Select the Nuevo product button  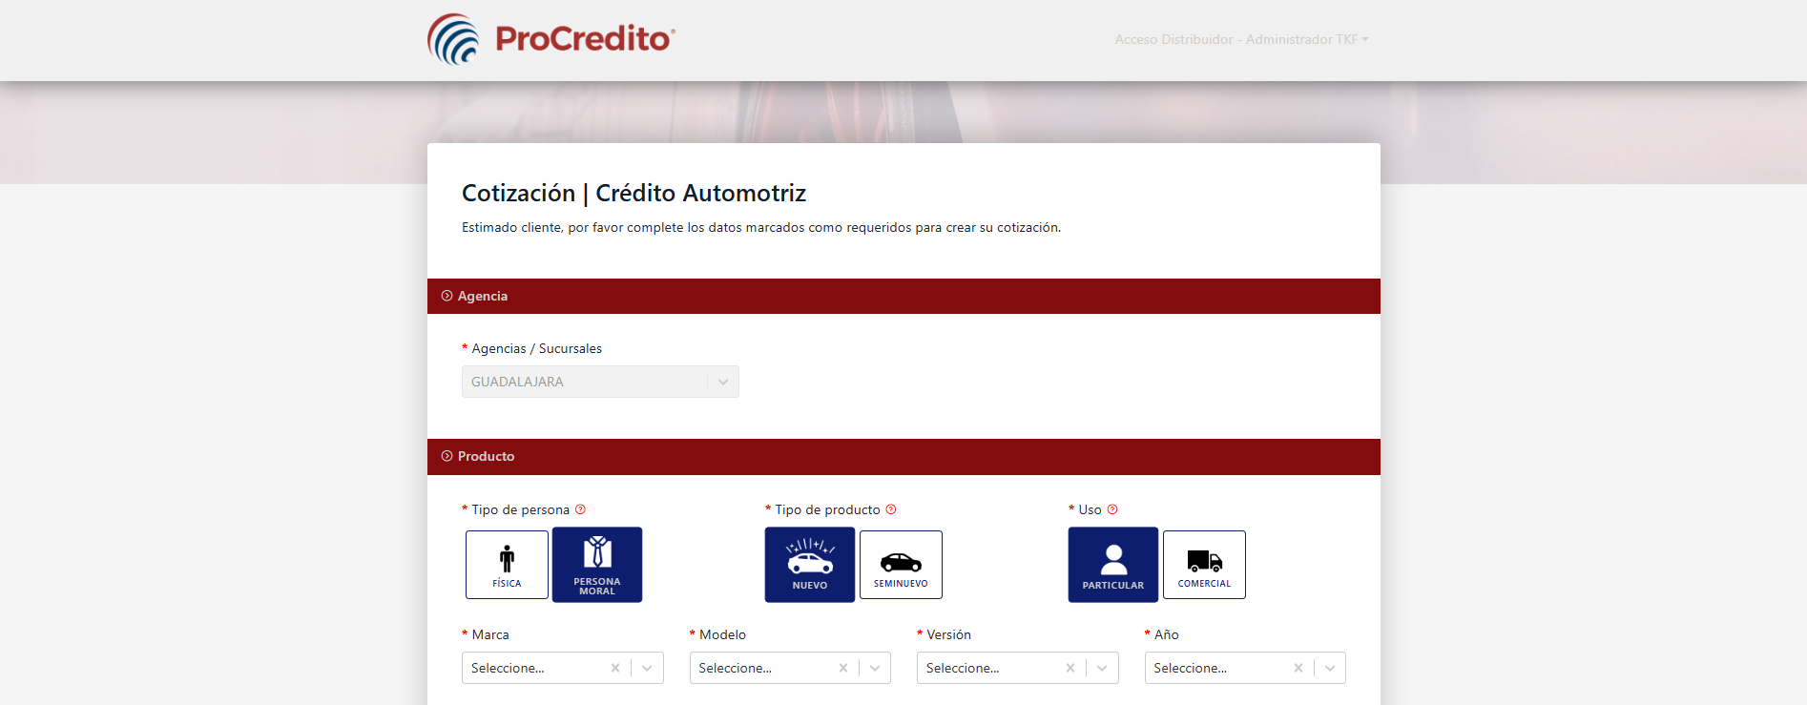(809, 565)
